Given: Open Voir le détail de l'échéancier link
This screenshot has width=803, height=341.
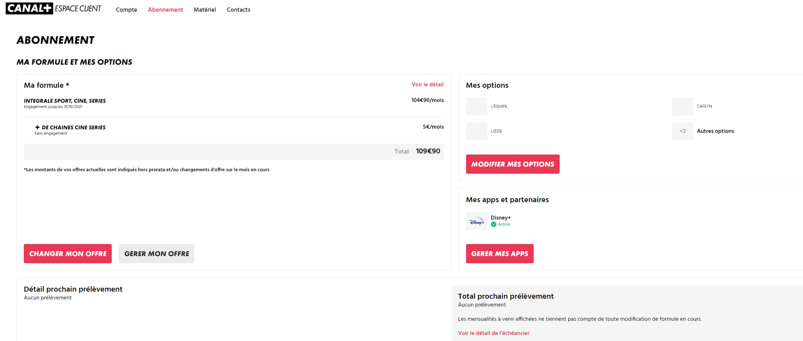Looking at the screenshot, I should pos(493,333).
